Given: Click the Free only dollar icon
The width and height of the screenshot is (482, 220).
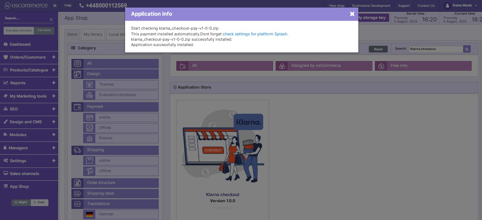Looking at the screenshot, I should point(381,66).
